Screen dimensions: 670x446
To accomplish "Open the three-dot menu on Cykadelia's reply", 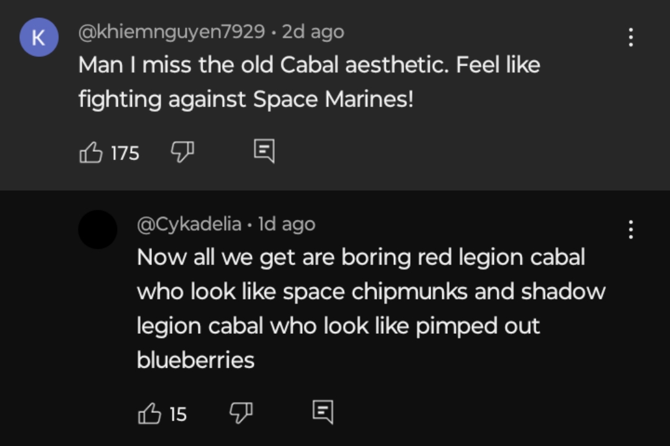I will 631,229.
